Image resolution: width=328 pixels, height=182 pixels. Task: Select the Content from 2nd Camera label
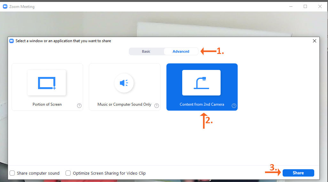click(x=202, y=104)
